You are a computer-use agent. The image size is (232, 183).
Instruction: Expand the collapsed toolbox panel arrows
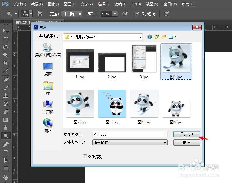point(2,21)
